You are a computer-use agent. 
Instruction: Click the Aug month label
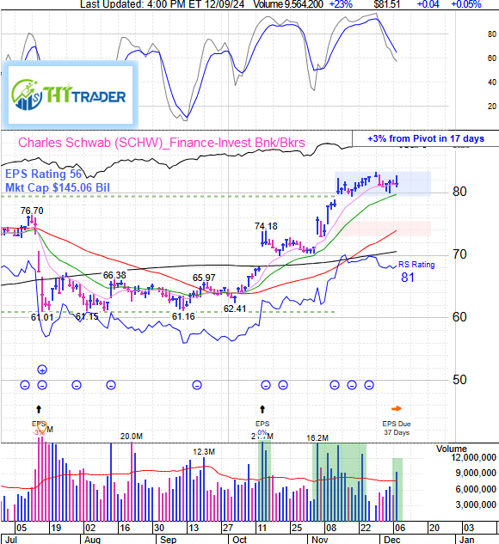pyautogui.click(x=92, y=540)
